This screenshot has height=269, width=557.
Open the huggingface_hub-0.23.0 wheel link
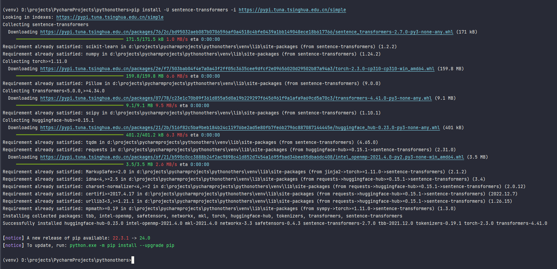tap(240, 128)
